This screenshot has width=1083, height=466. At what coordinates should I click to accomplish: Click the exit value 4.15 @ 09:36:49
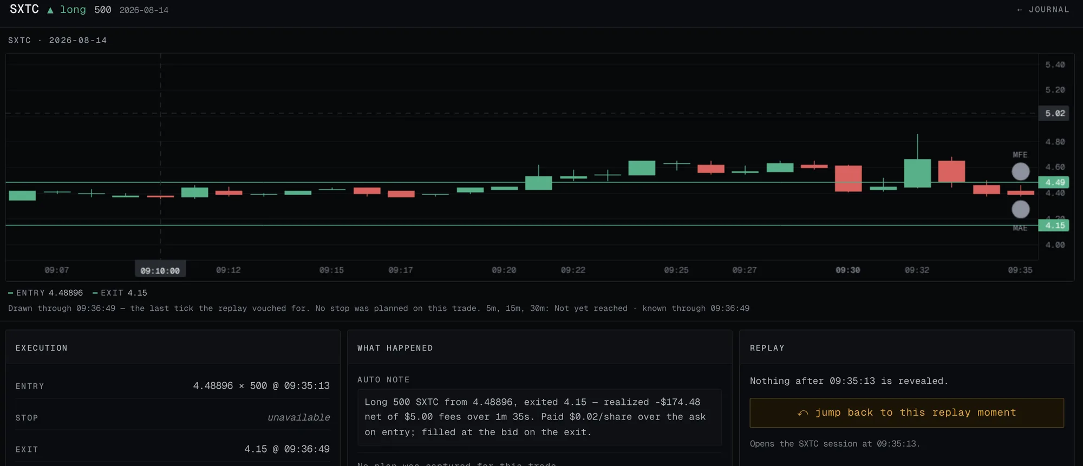(x=287, y=449)
